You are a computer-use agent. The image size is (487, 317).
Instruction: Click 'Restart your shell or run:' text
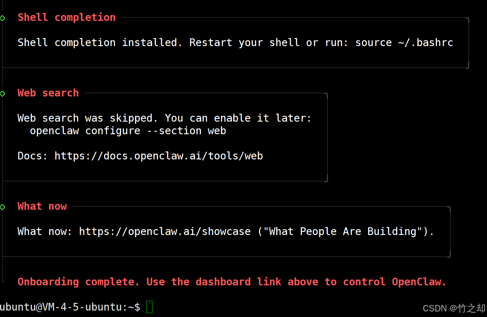269,43
